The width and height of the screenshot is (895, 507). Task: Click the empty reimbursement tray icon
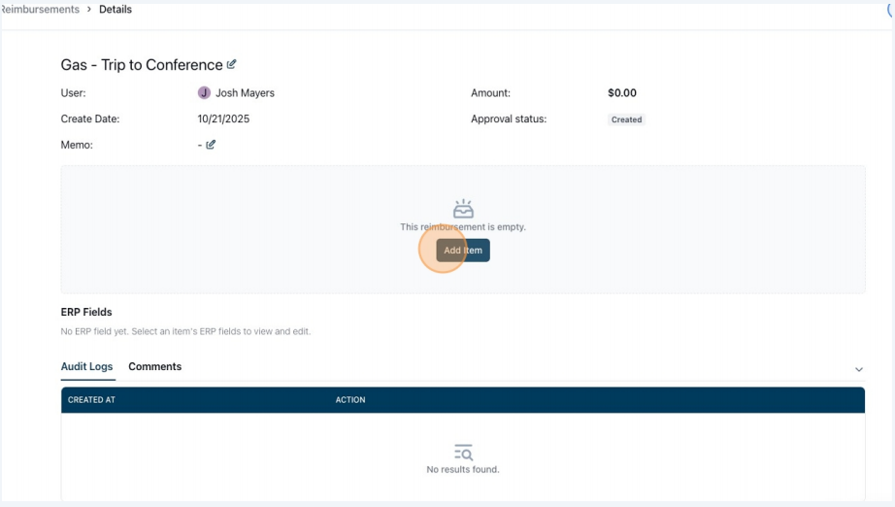pyautogui.click(x=463, y=209)
